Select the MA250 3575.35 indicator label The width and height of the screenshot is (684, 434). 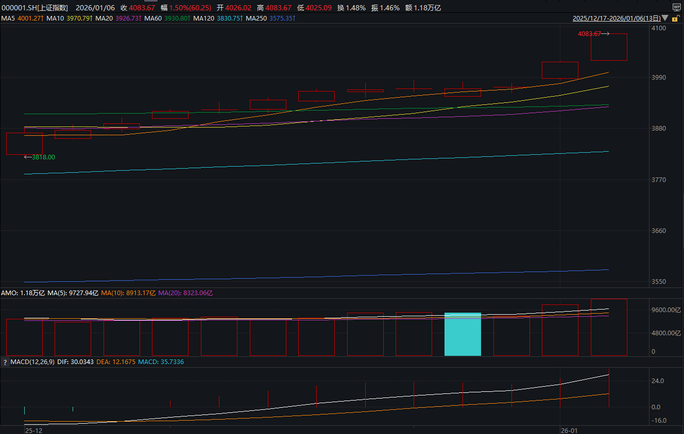271,19
